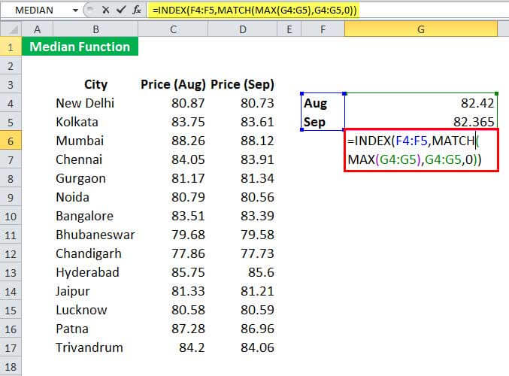This screenshot has height=376, width=509.
Task: Click the 80.87 Aug price cell
Action: point(173,103)
